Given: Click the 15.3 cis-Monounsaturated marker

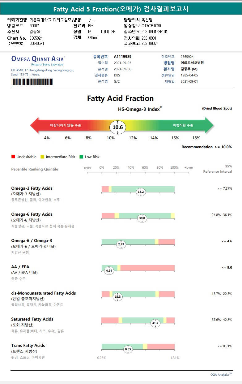Looking at the screenshot, I should [x=118, y=297].
